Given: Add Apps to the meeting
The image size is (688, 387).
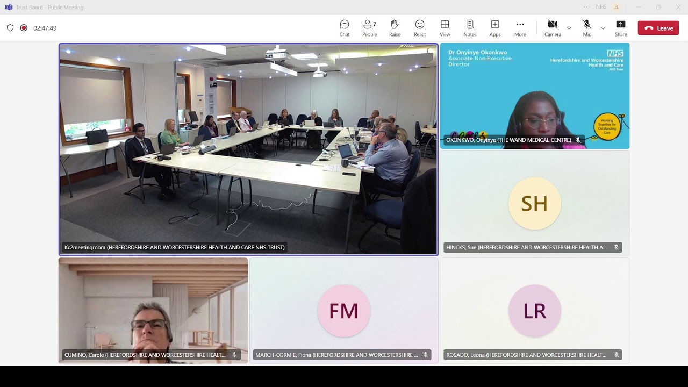Looking at the screenshot, I should 495,28.
